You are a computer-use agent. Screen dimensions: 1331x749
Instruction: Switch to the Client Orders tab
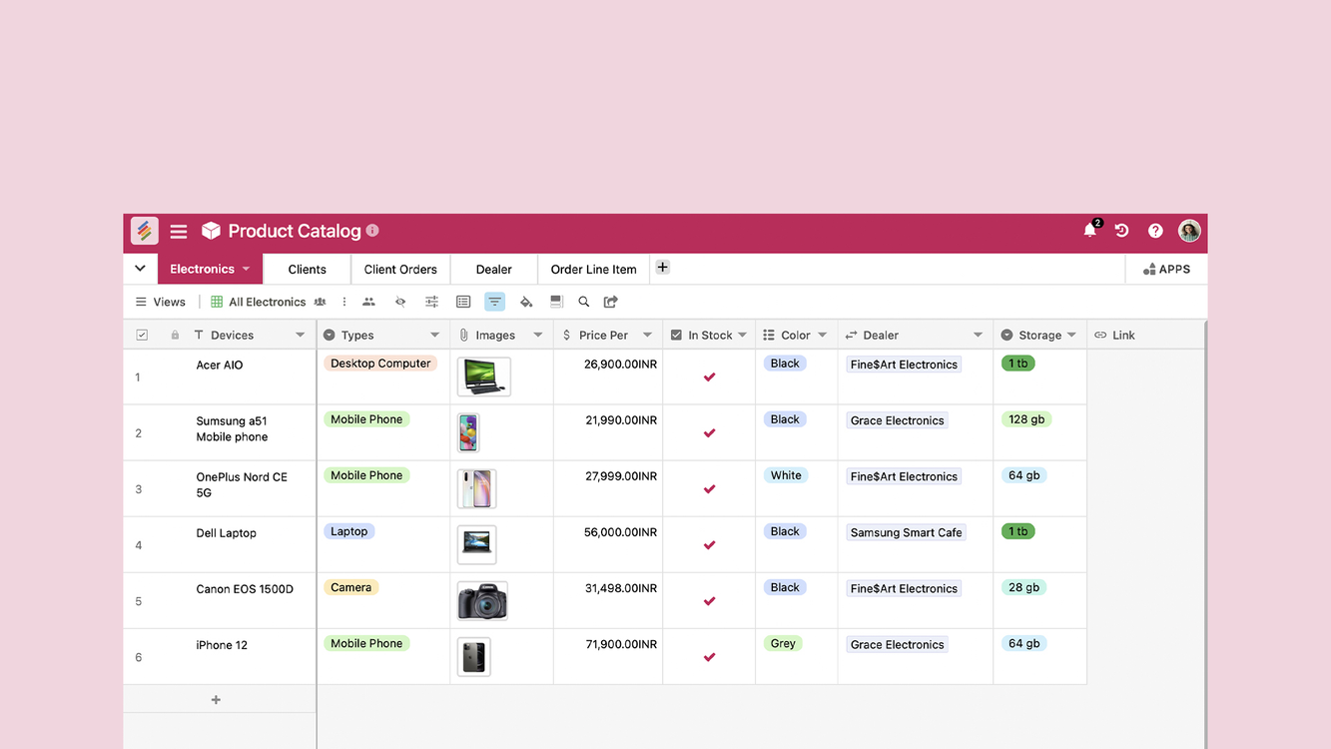point(400,269)
